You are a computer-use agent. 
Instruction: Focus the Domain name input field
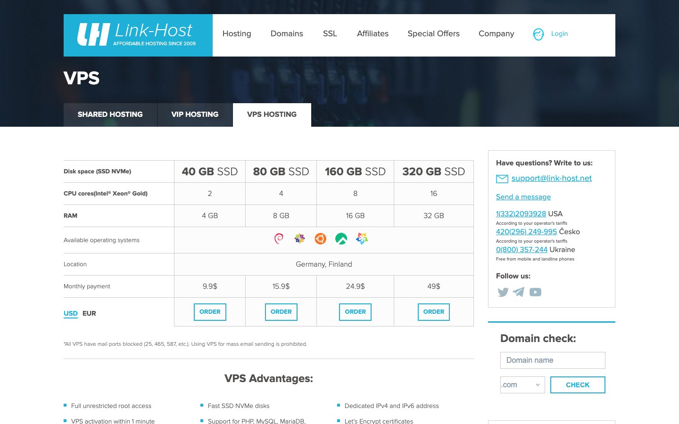(x=553, y=360)
